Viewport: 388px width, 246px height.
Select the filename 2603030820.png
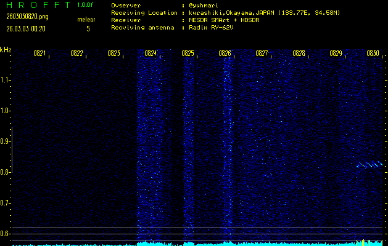[x=27, y=17]
